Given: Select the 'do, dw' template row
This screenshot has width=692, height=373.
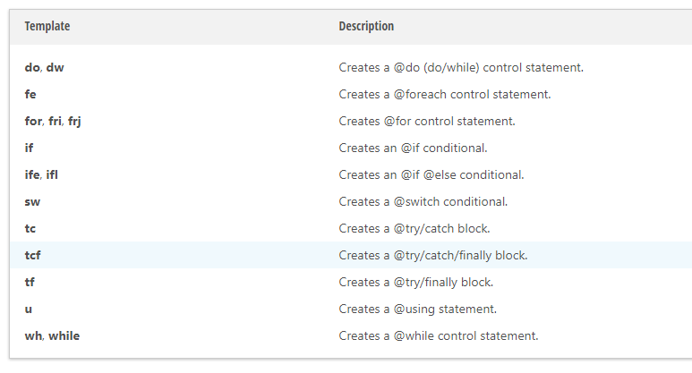Looking at the screenshot, I should coord(351,67).
